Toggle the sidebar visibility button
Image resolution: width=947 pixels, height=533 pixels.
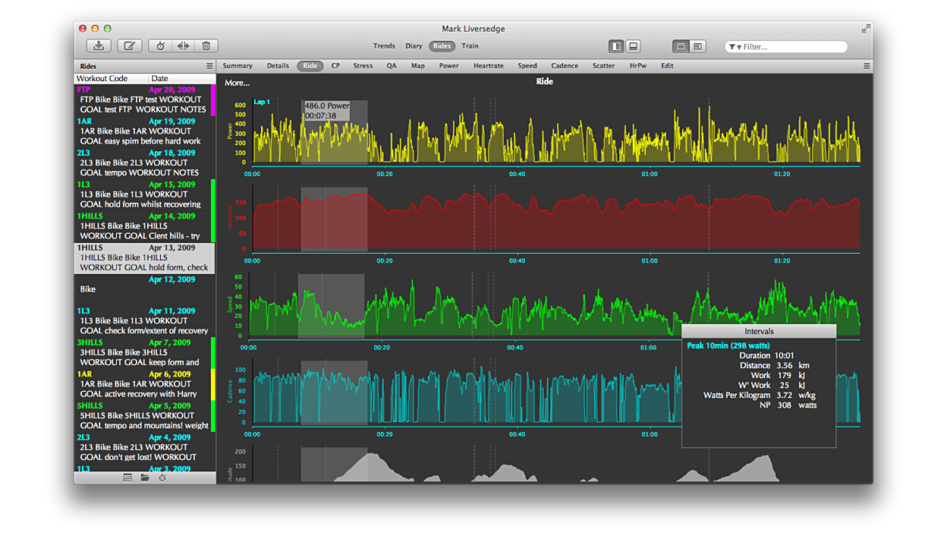pyautogui.click(x=616, y=46)
